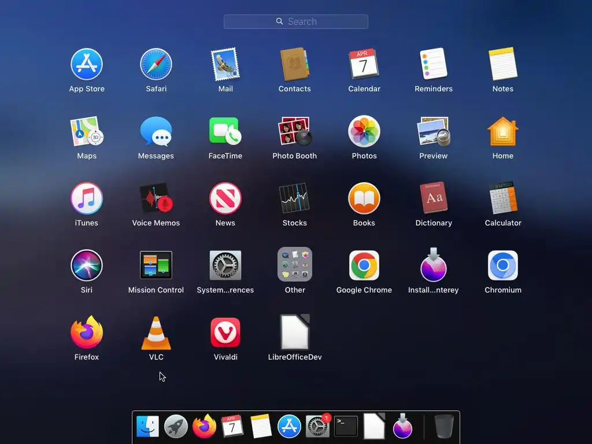Open the Contacts app
The height and width of the screenshot is (444, 592).
coord(294,64)
